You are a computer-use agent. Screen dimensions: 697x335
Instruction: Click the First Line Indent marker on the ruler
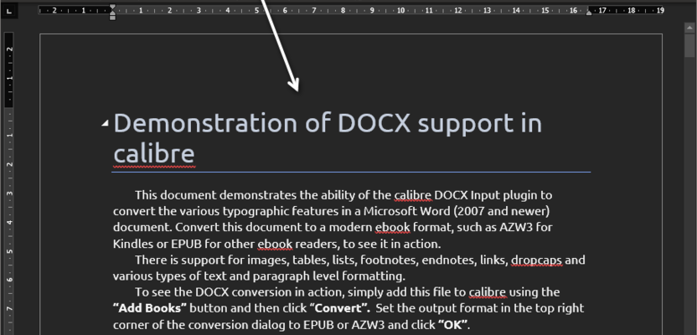(x=112, y=8)
